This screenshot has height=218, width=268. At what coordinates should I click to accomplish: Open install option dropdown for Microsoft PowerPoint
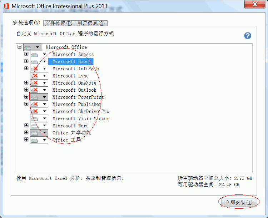[44, 97]
